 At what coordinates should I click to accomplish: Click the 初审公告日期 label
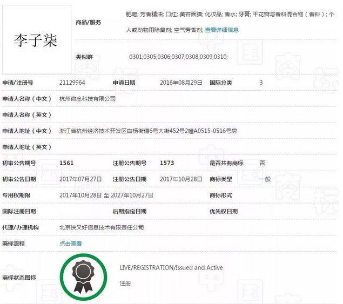click(x=19, y=179)
